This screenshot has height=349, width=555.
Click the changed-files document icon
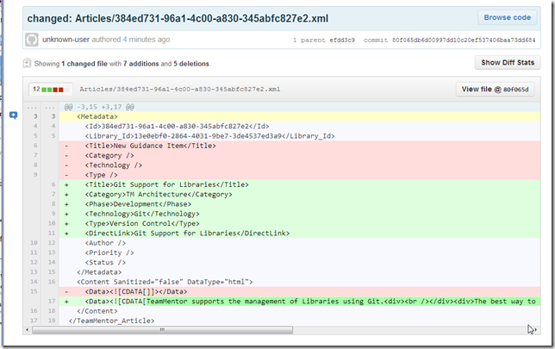[x=28, y=64]
